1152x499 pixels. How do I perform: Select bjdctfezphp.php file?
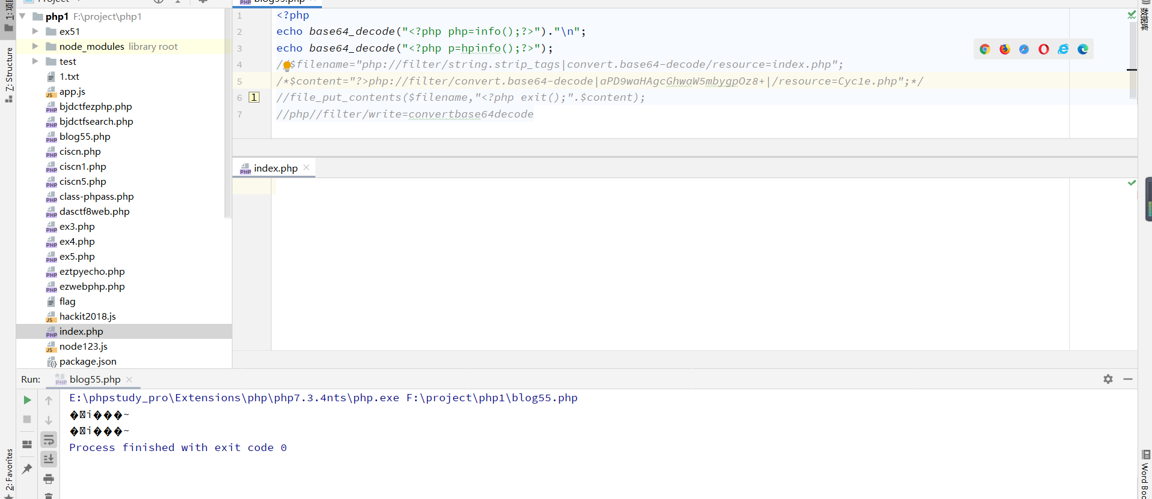pyautogui.click(x=95, y=106)
